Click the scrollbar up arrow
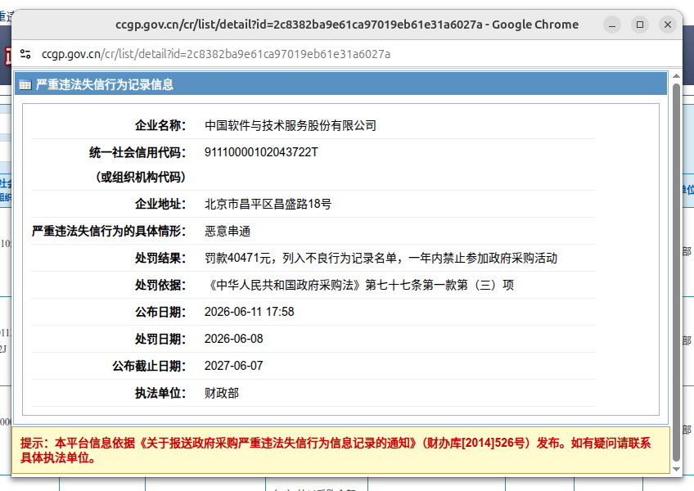The height and width of the screenshot is (491, 694). (676, 76)
